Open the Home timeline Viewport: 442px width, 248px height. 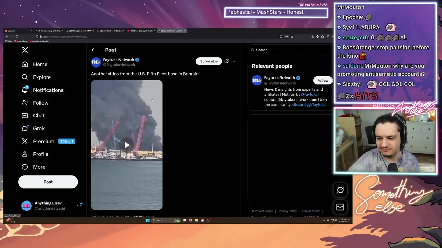pyautogui.click(x=35, y=64)
